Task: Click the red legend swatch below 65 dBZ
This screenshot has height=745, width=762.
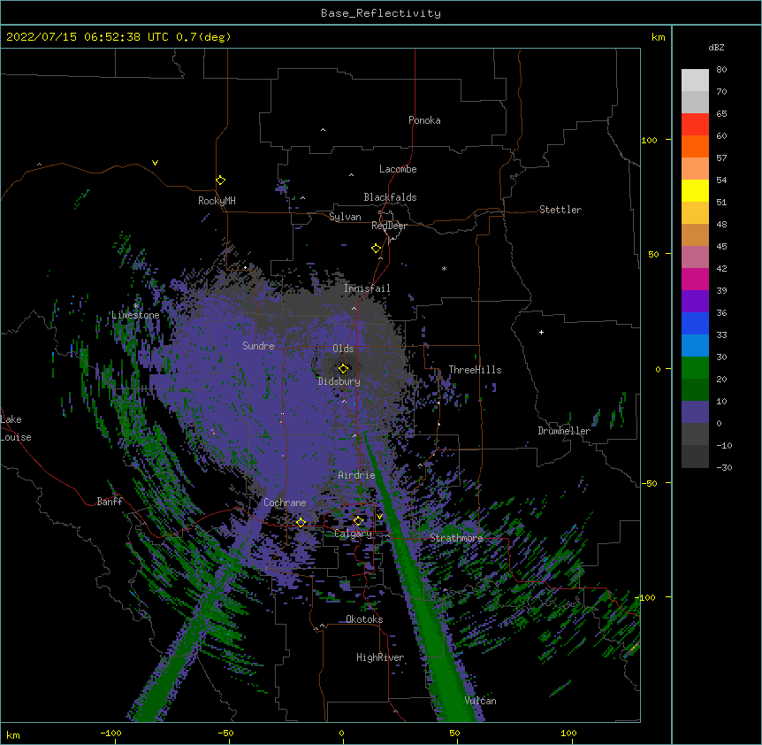Action: click(695, 124)
